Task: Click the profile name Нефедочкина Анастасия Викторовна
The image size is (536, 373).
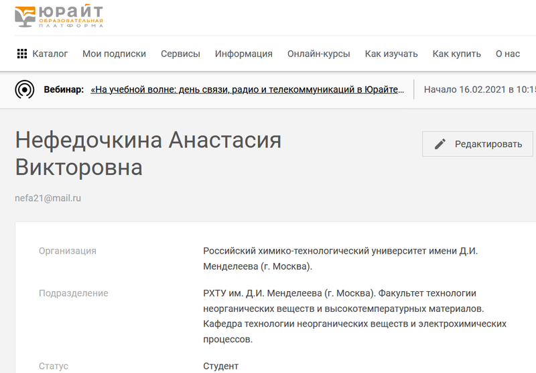Action: coord(147,154)
